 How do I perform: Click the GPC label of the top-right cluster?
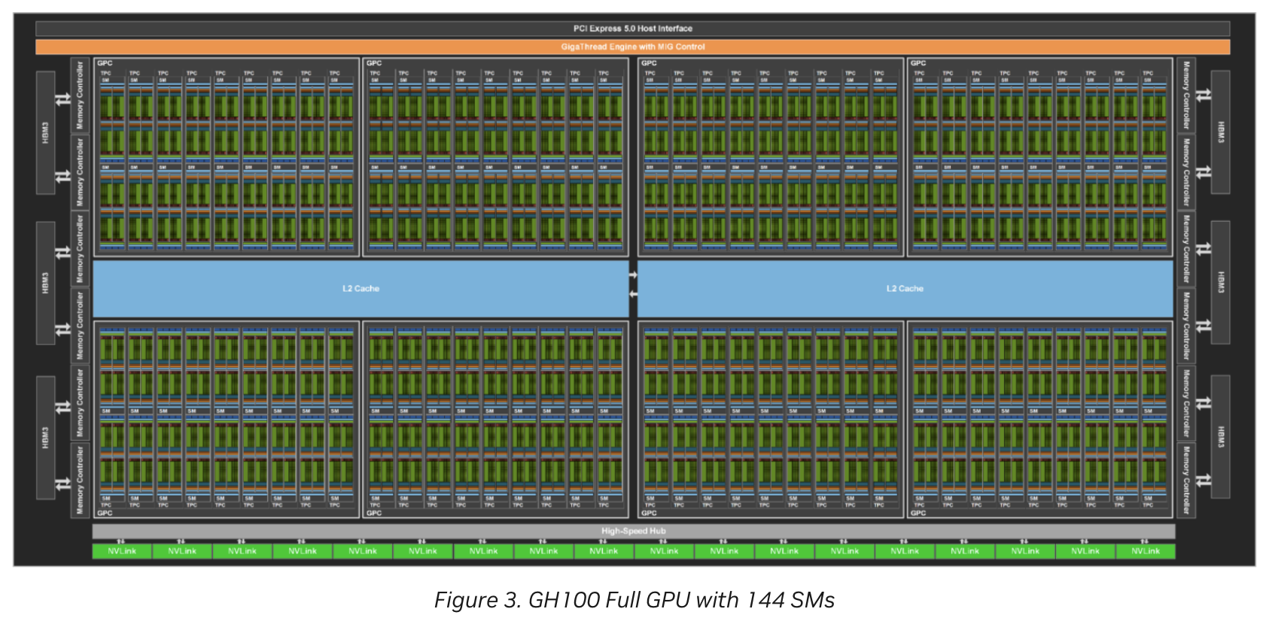[x=918, y=63]
